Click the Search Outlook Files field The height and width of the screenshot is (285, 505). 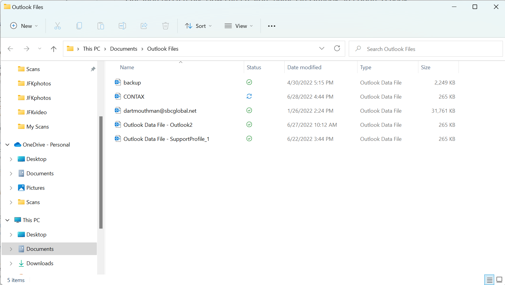[x=426, y=49]
